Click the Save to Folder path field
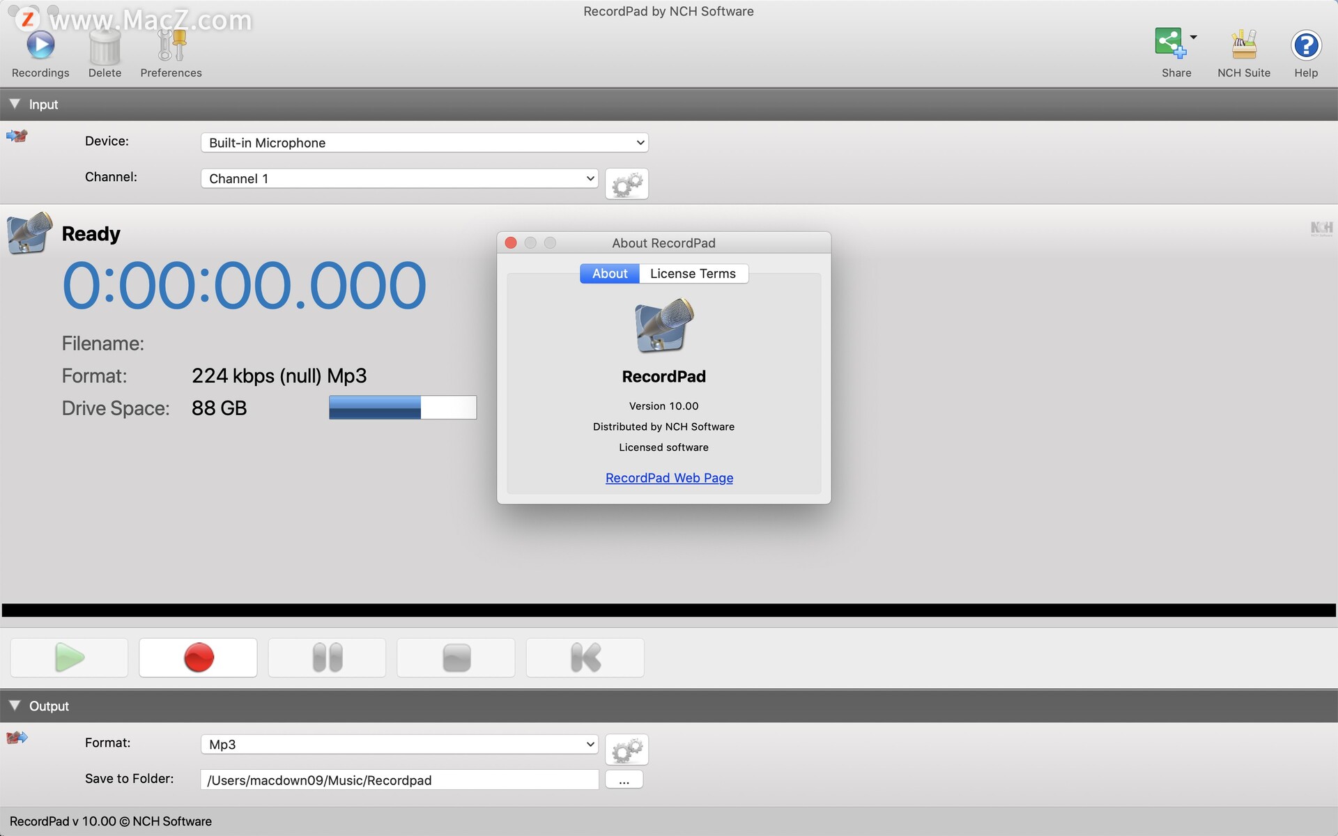Screen dimensions: 1338x836 (399, 780)
